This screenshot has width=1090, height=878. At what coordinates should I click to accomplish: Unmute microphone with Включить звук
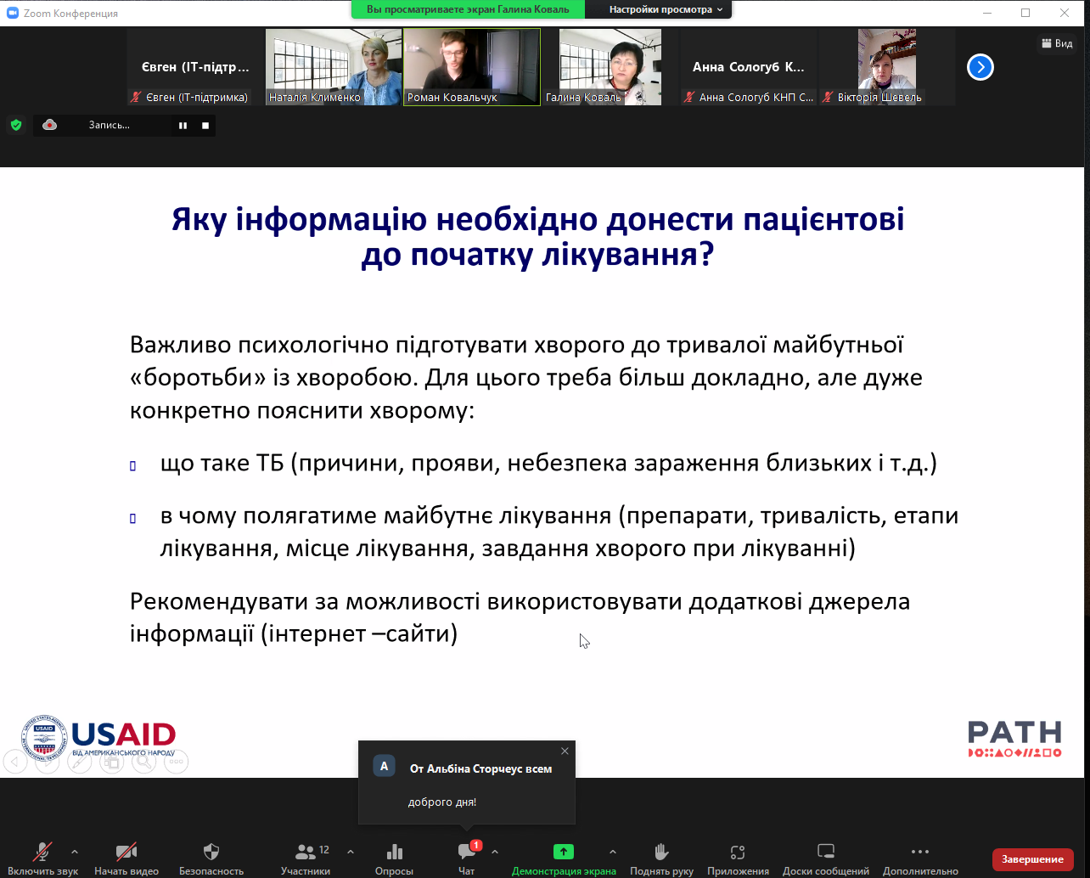coord(42,852)
